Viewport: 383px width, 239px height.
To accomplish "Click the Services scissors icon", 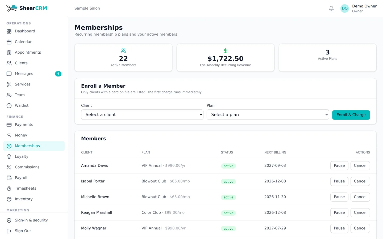I will point(9,84).
